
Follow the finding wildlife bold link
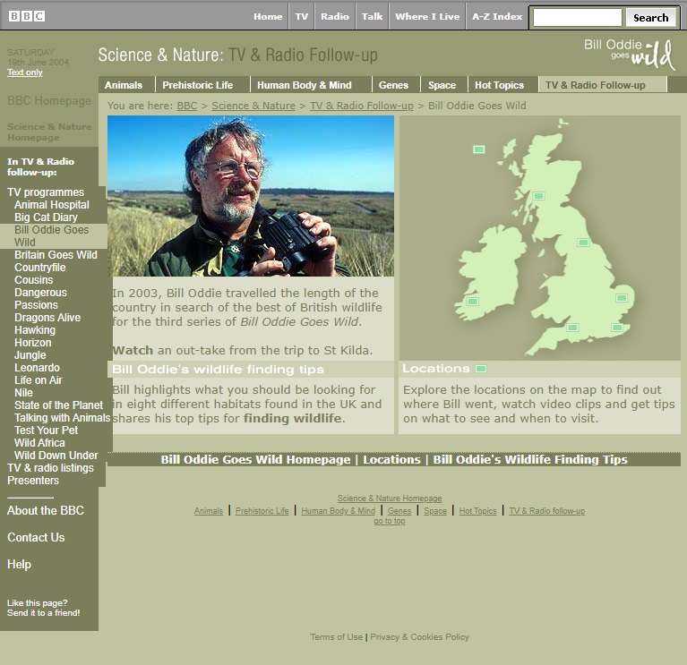tap(292, 418)
